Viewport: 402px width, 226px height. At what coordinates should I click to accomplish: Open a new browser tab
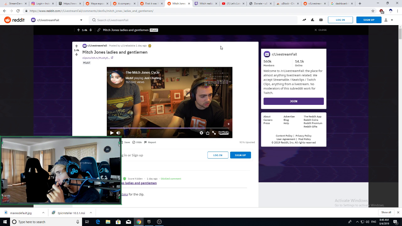click(360, 3)
